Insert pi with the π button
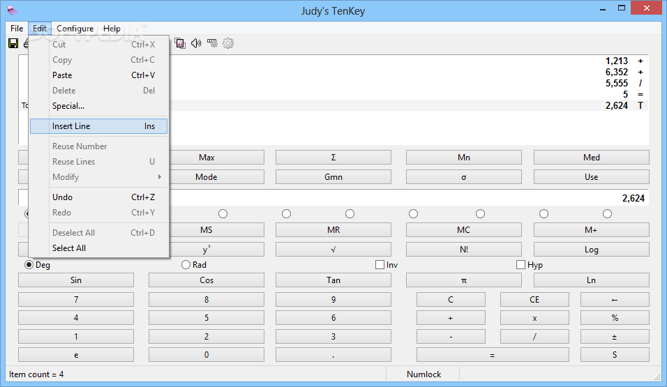The width and height of the screenshot is (667, 387). [x=464, y=280]
